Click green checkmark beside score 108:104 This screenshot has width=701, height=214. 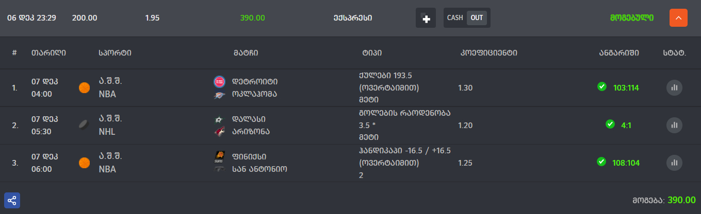(x=601, y=162)
